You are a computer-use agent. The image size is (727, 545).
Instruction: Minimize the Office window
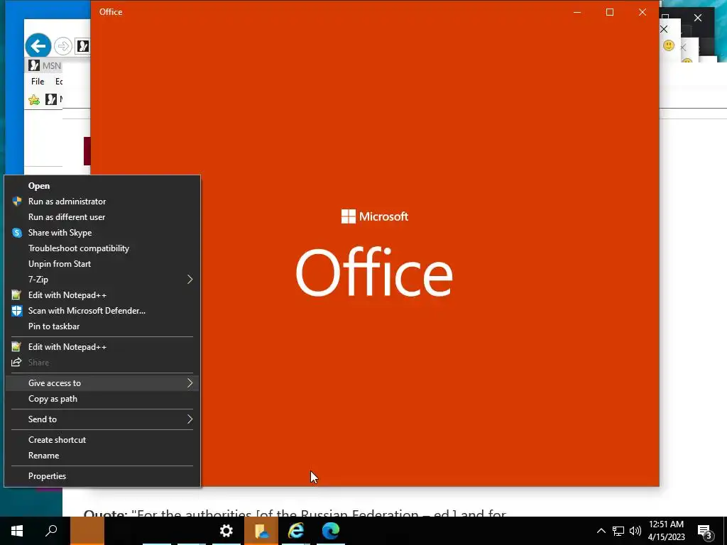tap(577, 12)
